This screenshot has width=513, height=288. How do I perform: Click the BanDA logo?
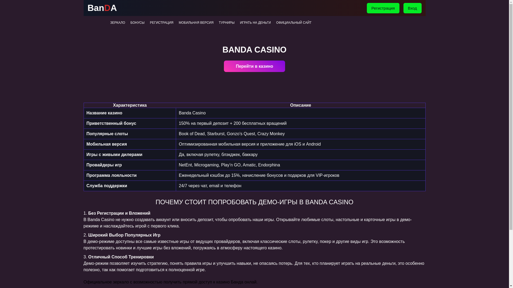point(102,8)
